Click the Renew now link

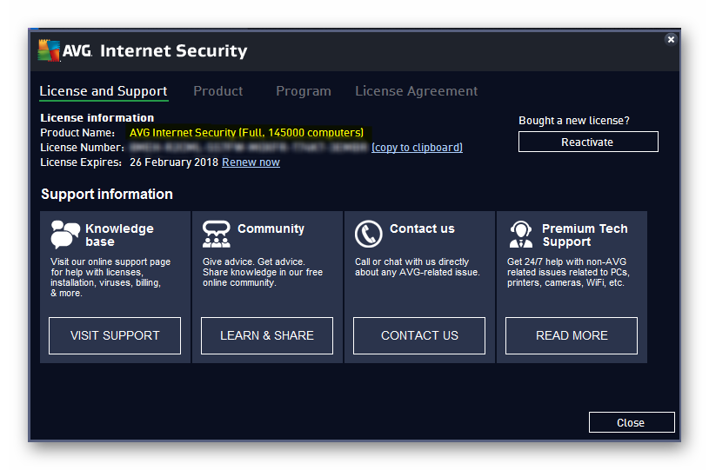[251, 162]
